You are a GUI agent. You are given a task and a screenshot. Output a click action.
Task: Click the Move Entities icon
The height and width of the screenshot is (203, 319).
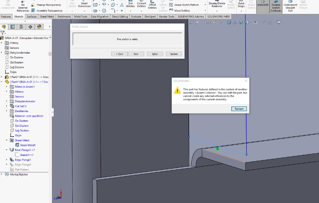point(171,10)
